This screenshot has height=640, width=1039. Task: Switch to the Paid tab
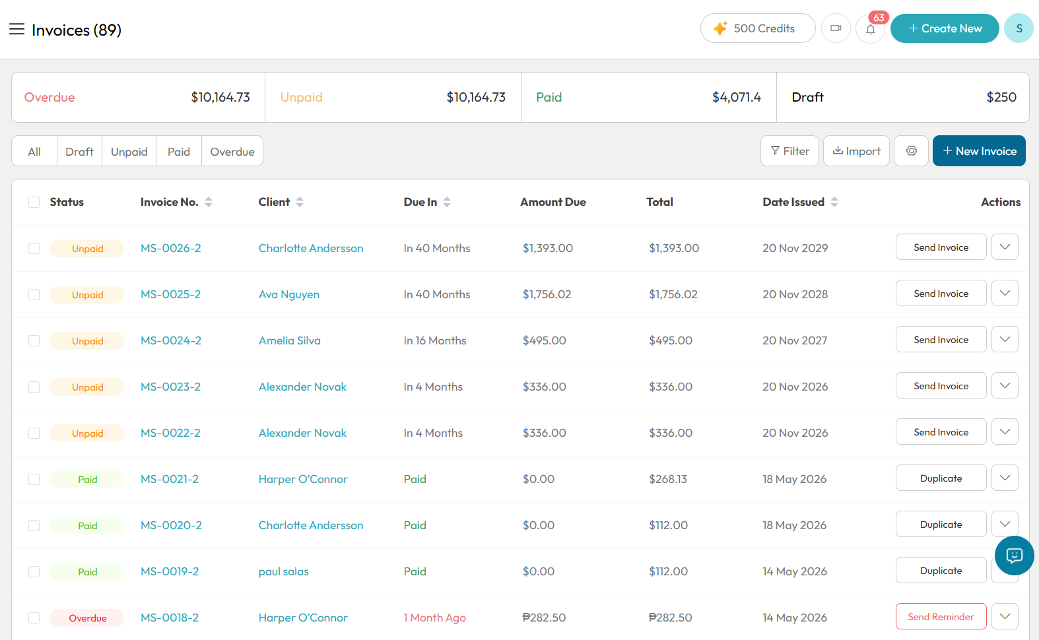179,151
